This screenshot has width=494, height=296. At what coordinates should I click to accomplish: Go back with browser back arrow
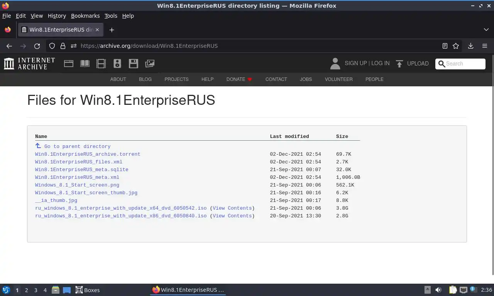coord(9,46)
